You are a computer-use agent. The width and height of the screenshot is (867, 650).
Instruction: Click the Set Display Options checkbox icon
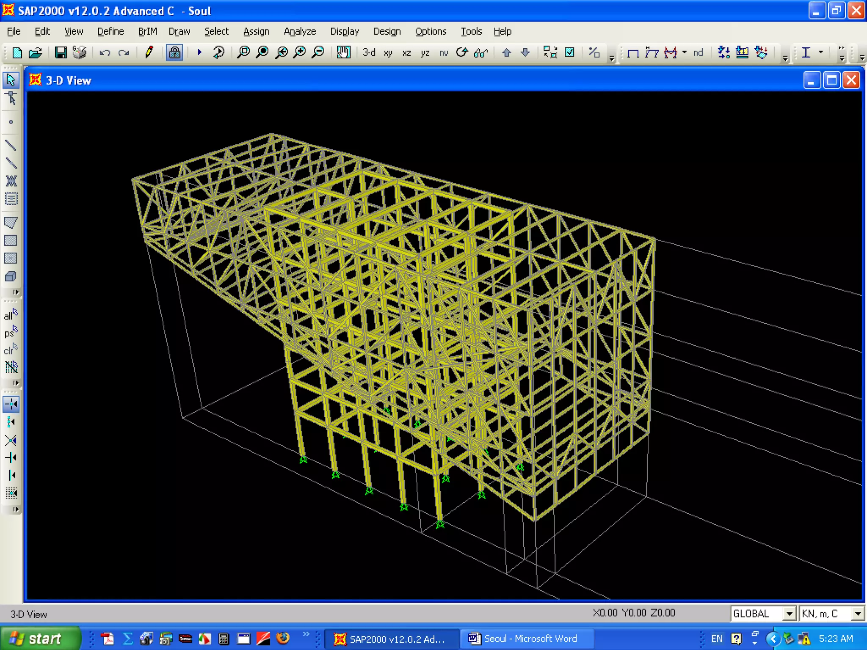coord(570,52)
